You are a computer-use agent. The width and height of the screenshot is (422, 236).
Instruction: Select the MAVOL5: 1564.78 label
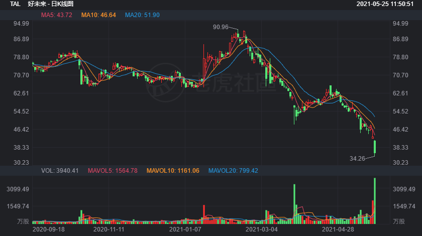(113, 171)
